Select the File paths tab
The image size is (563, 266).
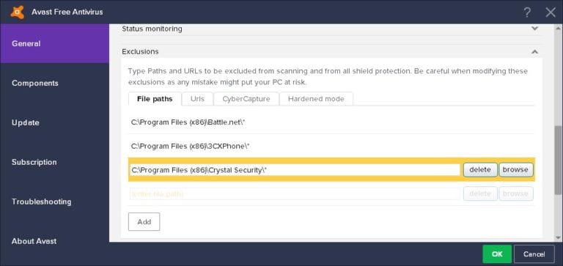tap(155, 99)
